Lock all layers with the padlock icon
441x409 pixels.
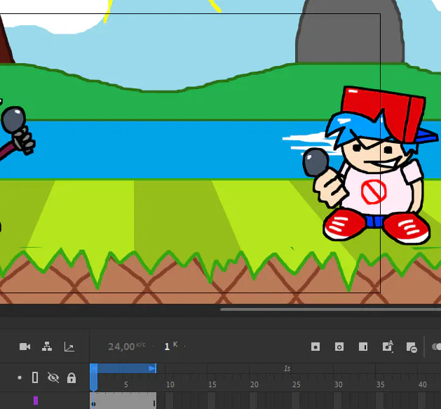72,377
